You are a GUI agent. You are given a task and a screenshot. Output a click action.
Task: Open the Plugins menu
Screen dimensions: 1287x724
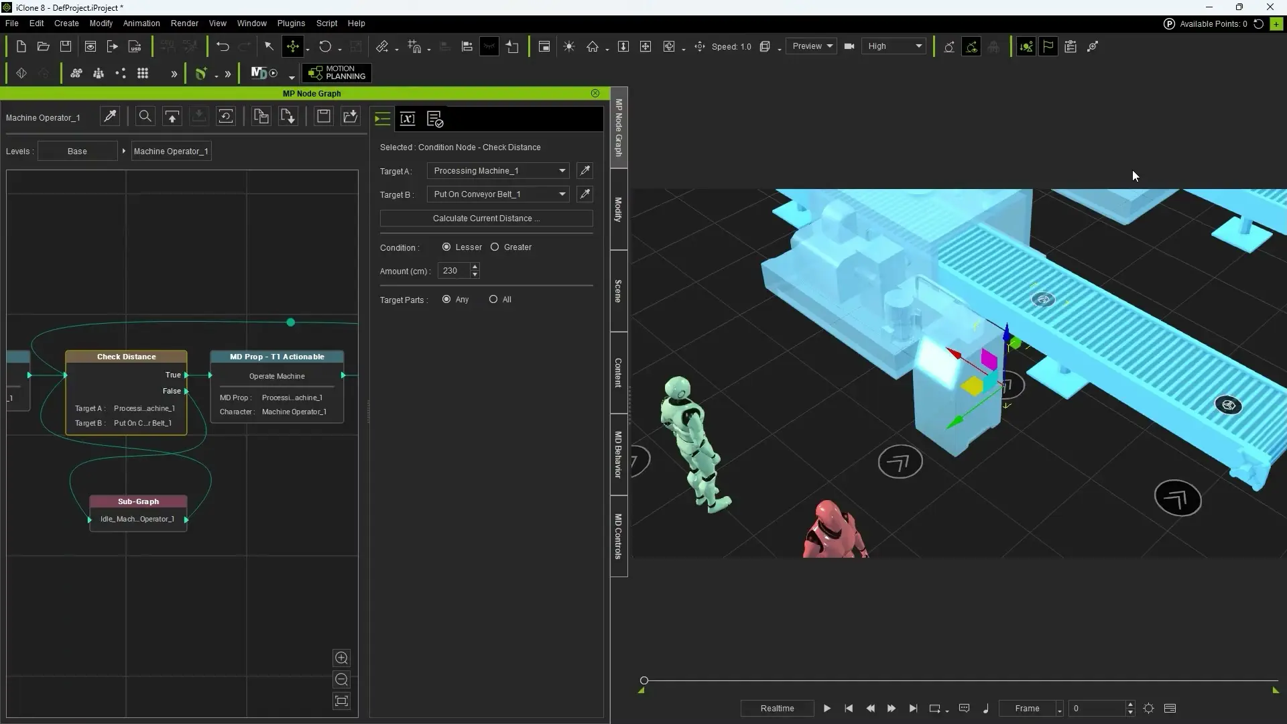click(291, 23)
